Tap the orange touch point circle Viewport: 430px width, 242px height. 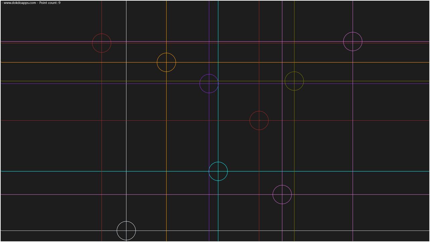point(166,63)
